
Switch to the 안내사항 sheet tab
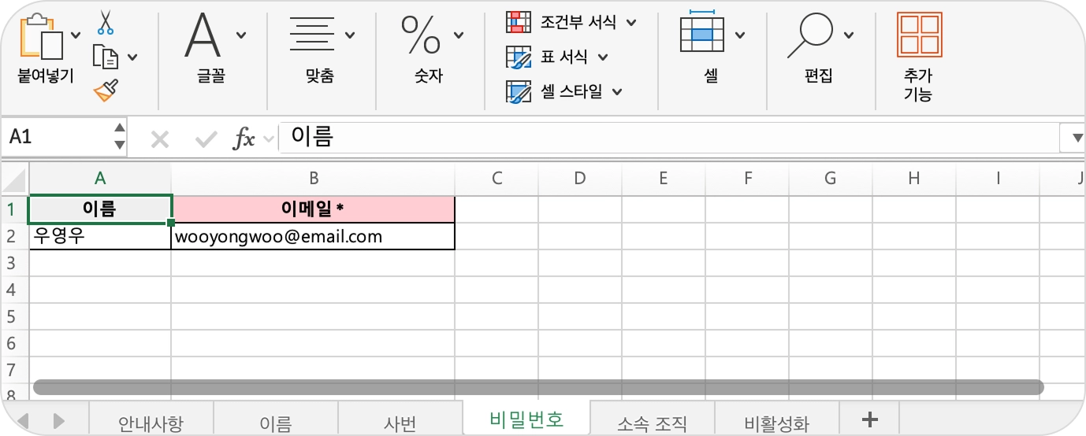[151, 423]
